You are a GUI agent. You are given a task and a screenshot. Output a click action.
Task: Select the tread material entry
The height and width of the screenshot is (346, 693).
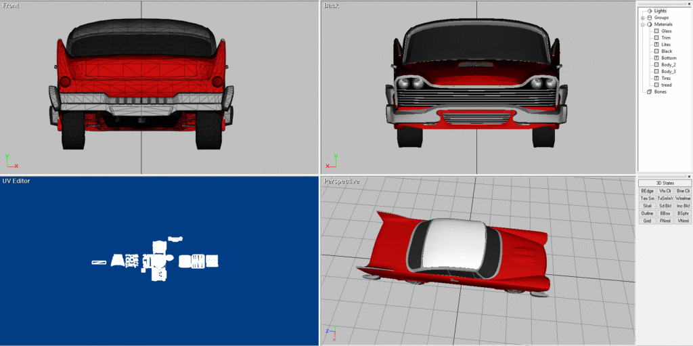point(667,85)
